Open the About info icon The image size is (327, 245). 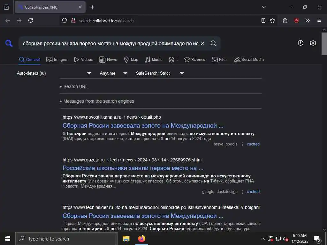pyautogui.click(x=300, y=43)
